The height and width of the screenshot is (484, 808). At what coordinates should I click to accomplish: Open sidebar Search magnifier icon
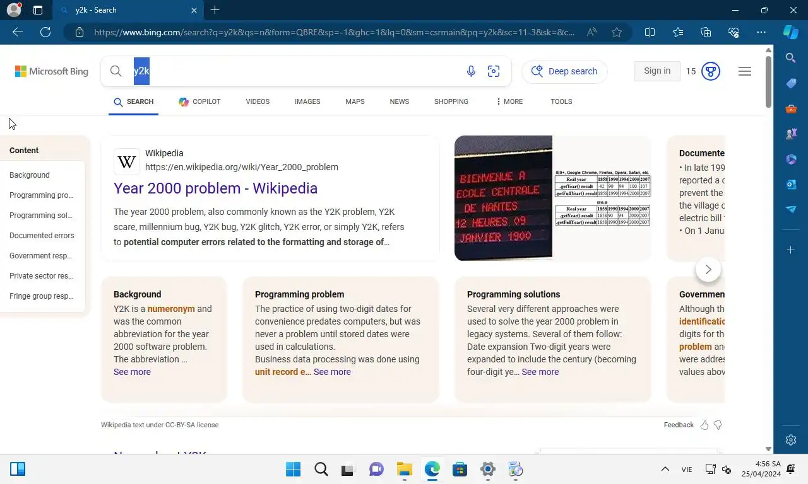[x=791, y=58]
